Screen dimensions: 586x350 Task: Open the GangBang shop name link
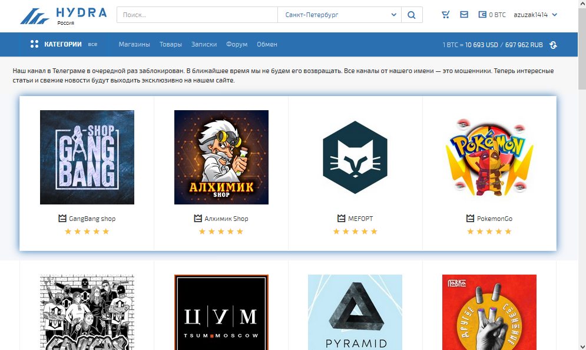(92, 219)
